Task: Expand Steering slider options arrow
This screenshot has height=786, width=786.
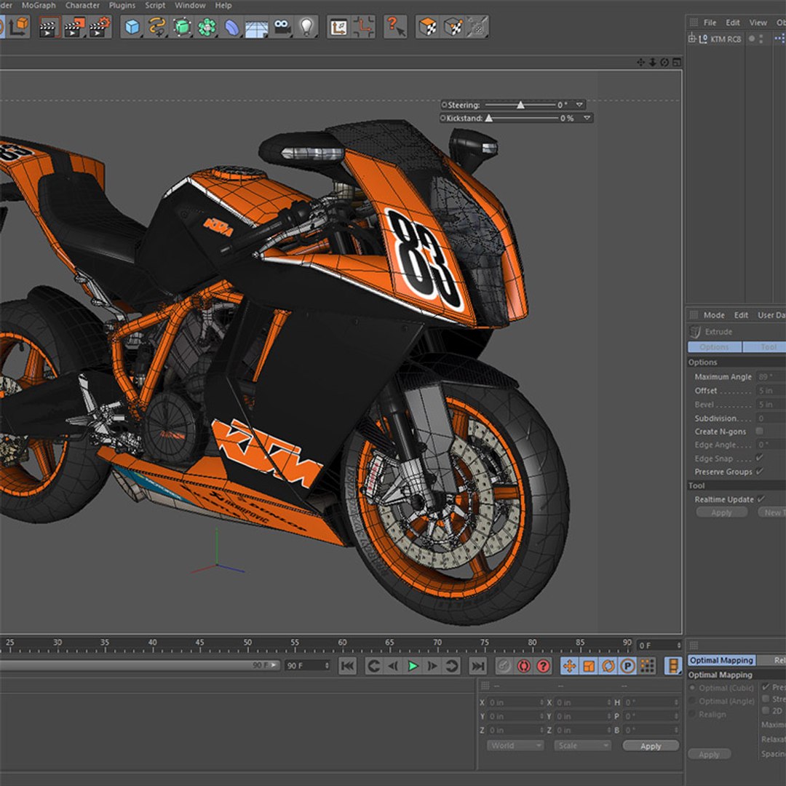Action: [x=579, y=105]
